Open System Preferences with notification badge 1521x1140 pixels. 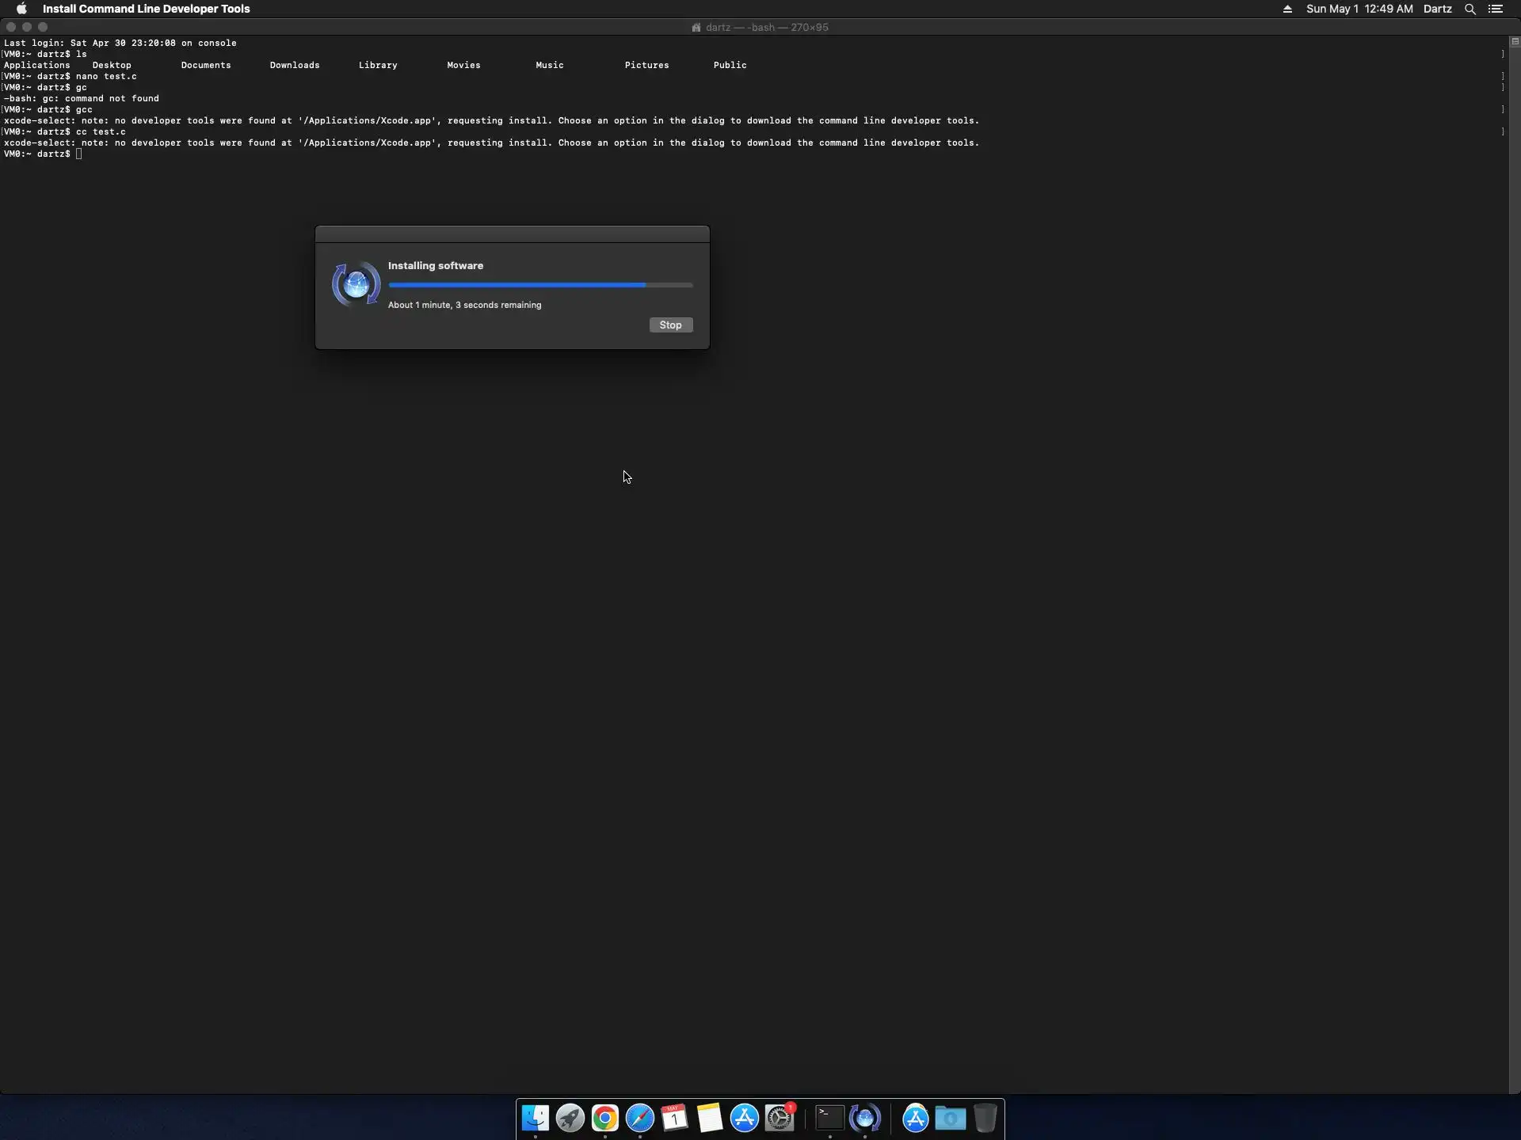(x=780, y=1118)
